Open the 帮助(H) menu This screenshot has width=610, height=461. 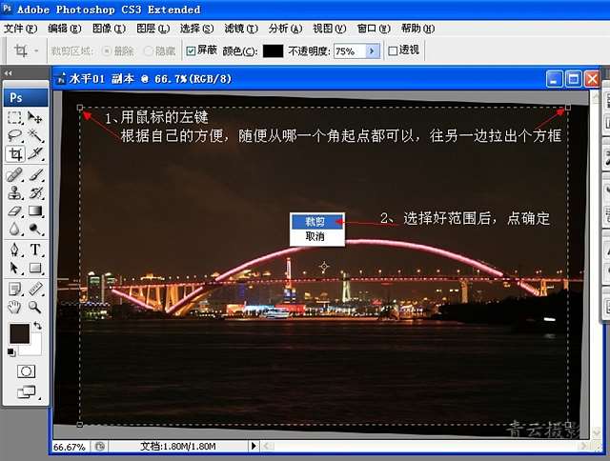(x=417, y=29)
